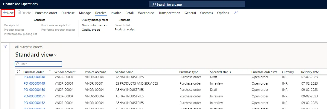The height and width of the screenshot is (109, 327).
Task: Select the Receive tab
Action: tap(101, 13)
